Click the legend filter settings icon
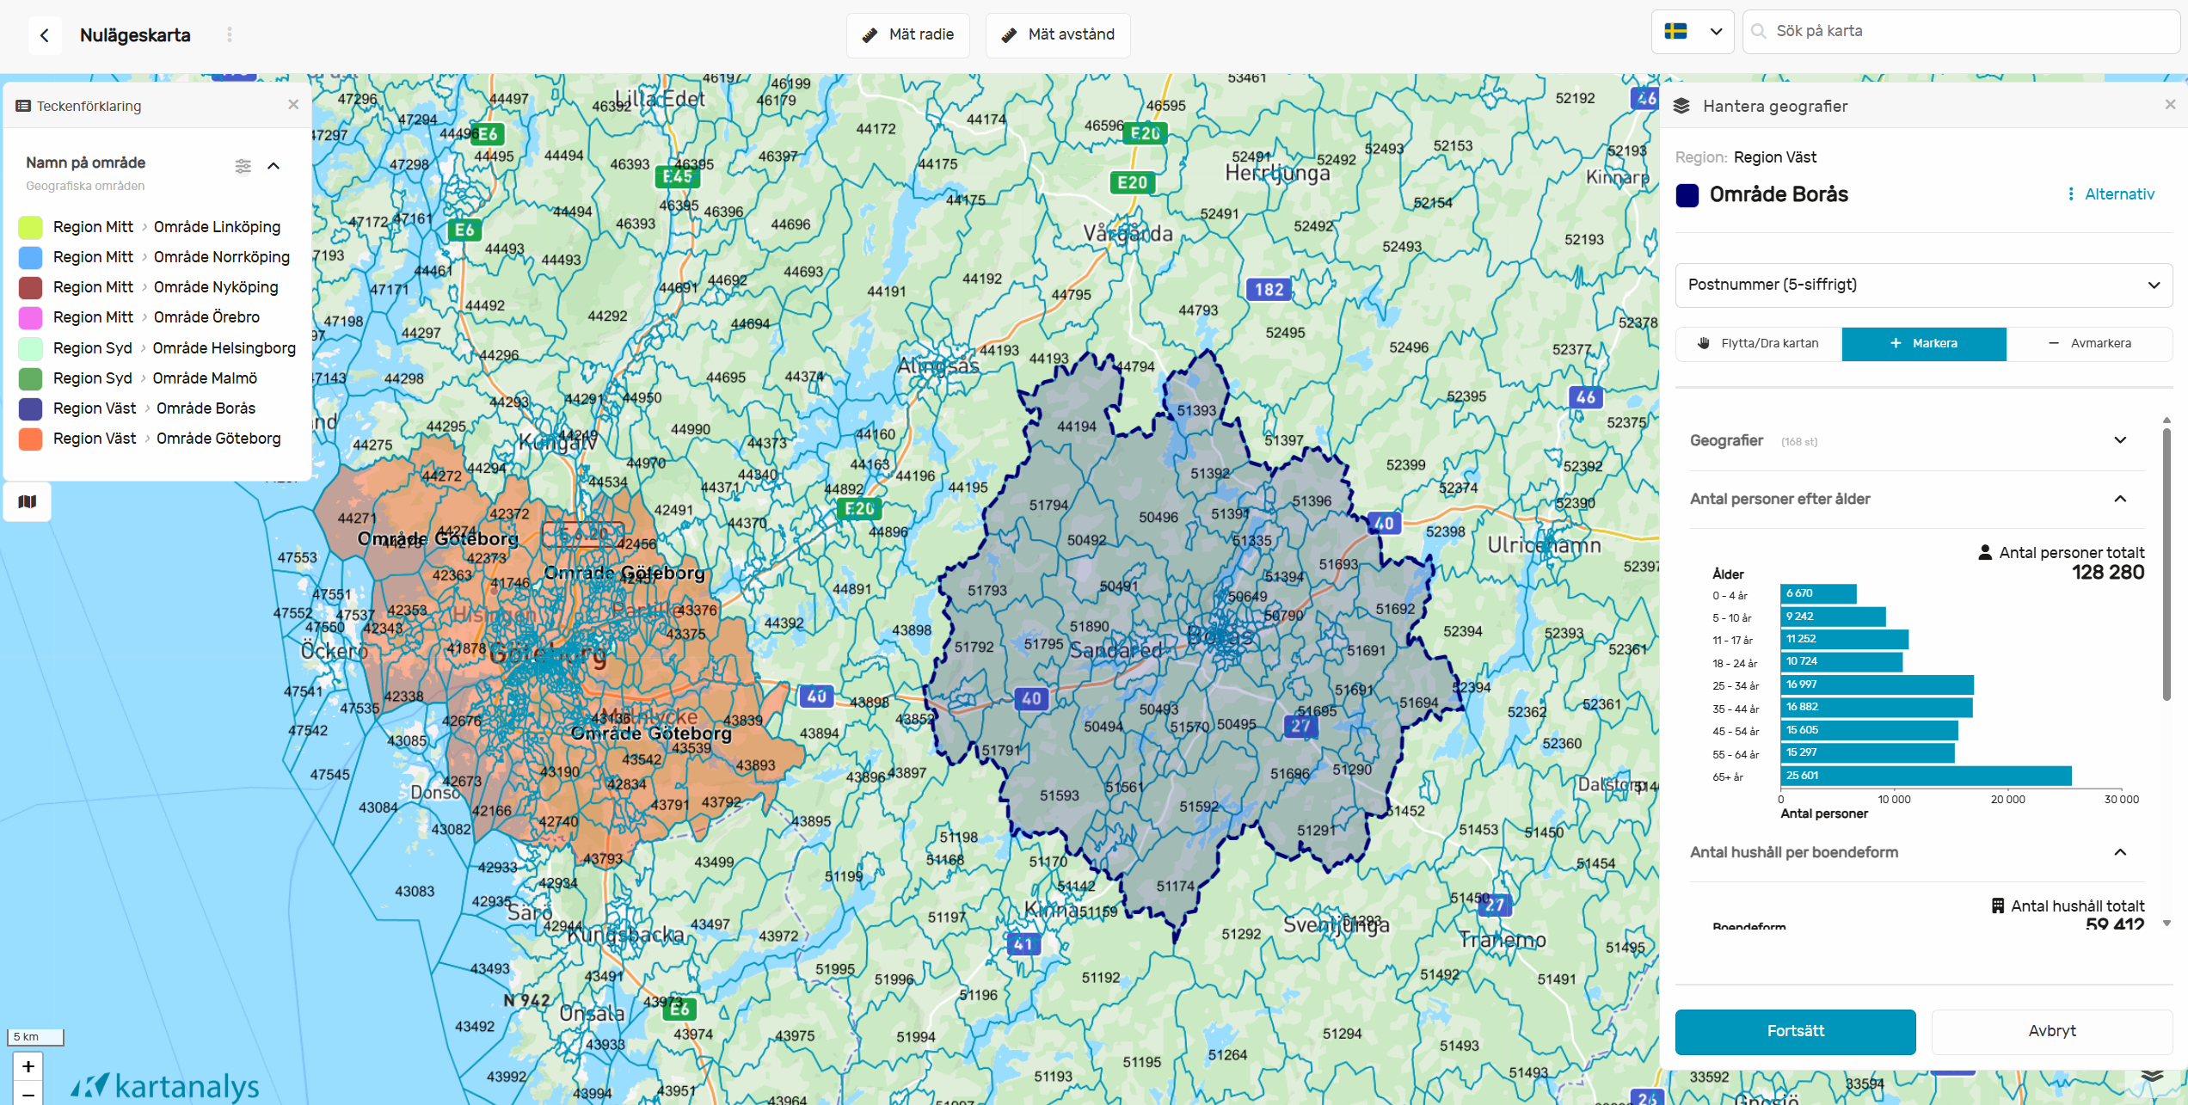Image resolution: width=2188 pixels, height=1105 pixels. [x=243, y=166]
